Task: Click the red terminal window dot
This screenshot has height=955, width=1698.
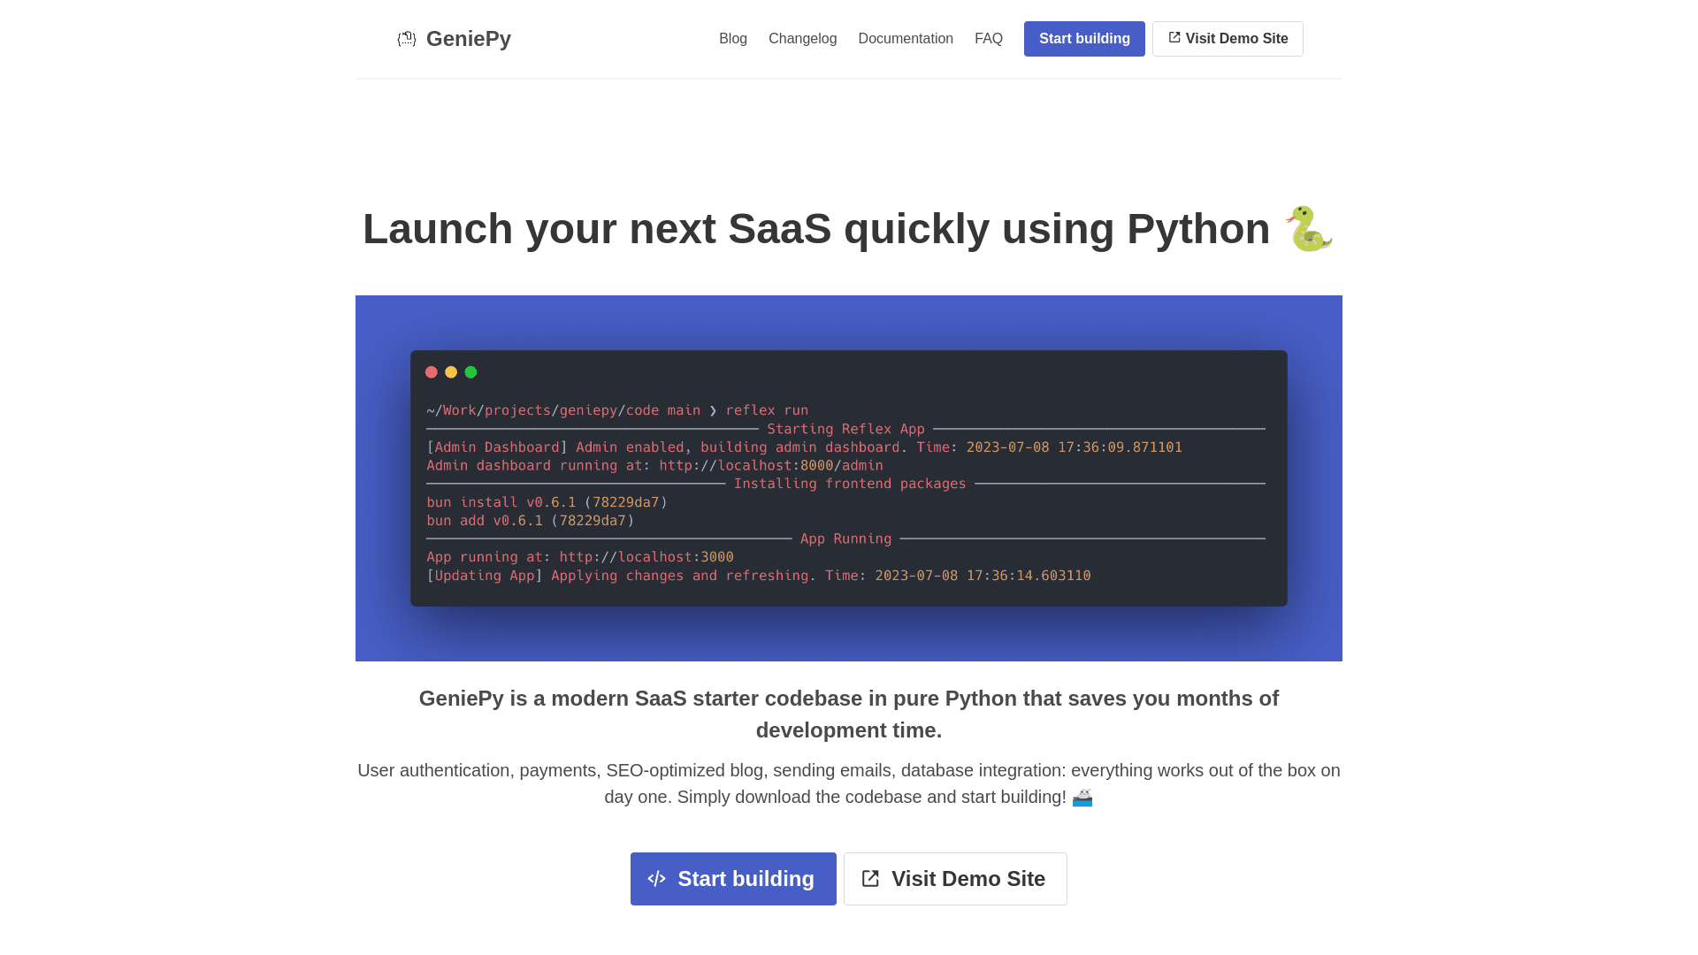Action: tap(432, 372)
